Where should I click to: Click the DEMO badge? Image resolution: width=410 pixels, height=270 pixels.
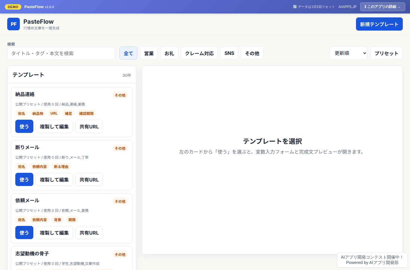(x=13, y=7)
